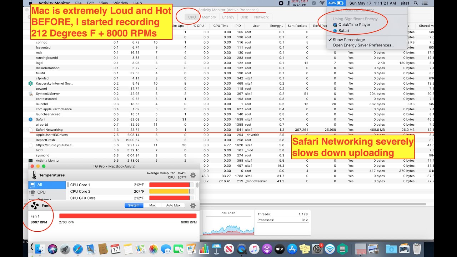The width and height of the screenshot is (457, 257).
Task: Sort by the Sent Packets column header
Action: tap(297, 26)
